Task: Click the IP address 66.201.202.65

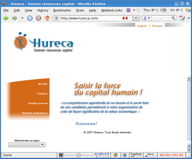Action: click(171, 155)
